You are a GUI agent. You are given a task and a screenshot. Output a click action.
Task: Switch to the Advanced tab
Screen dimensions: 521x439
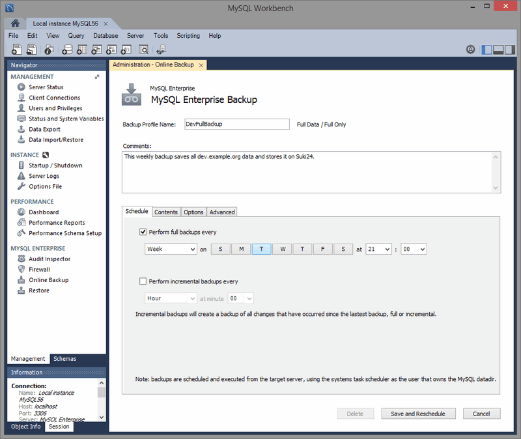pyautogui.click(x=222, y=212)
